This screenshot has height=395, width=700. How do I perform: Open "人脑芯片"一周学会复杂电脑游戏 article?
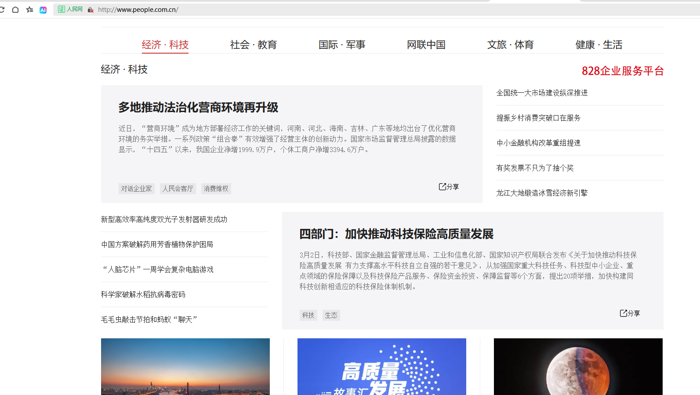[157, 269]
